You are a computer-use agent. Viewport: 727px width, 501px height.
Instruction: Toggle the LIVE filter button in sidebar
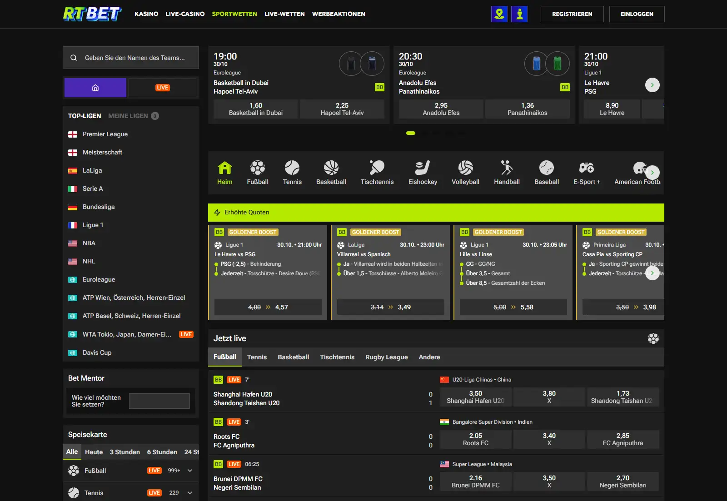163,88
